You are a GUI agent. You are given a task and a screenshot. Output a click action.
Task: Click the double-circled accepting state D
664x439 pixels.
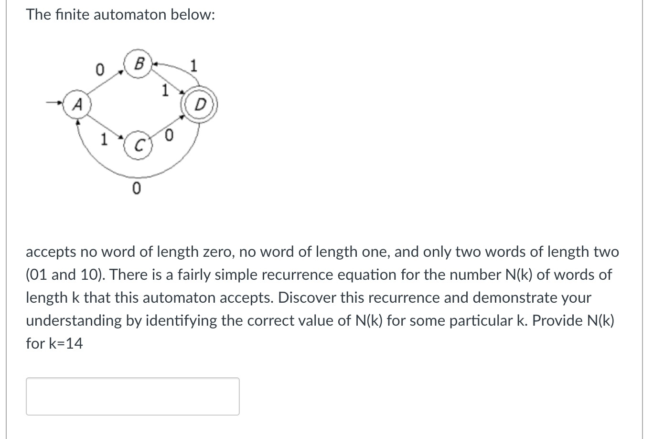tap(200, 104)
